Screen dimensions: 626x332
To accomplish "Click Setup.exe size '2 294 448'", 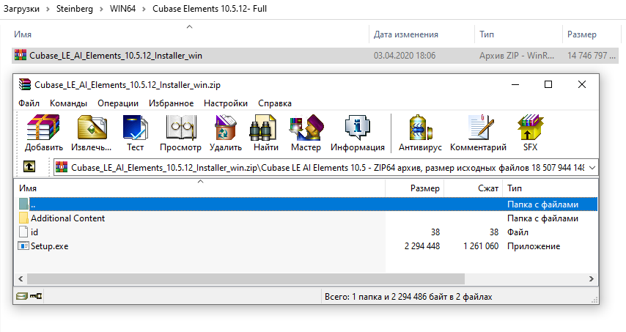I will pos(422,246).
